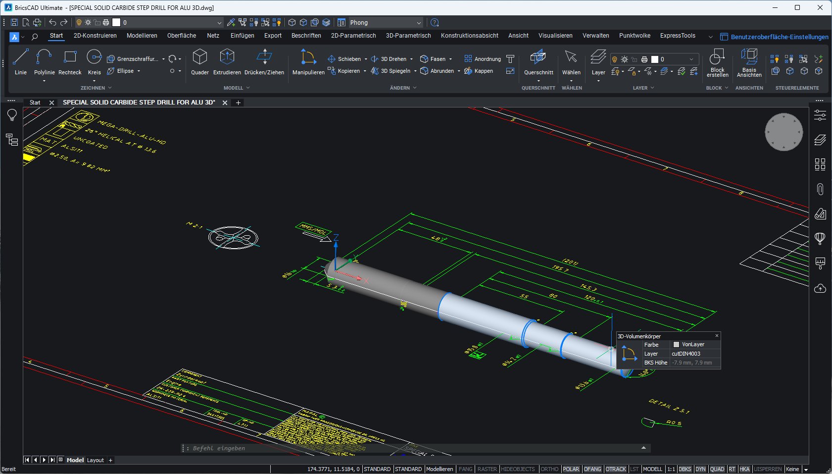Open the Phong visual style dropdown

click(419, 22)
